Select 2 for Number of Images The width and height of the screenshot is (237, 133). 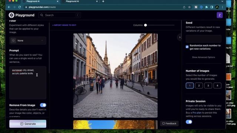pyautogui.click(x=199, y=85)
